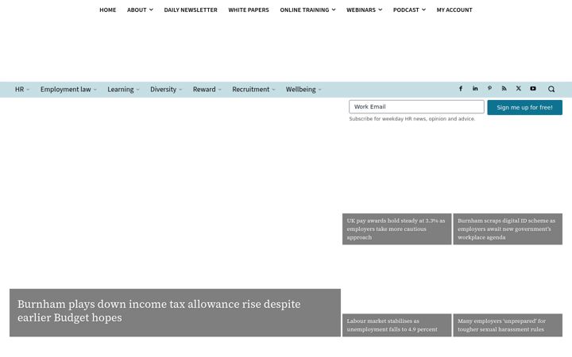This screenshot has height=357, width=572.
Task: Open the Reward category menu
Action: coord(207,89)
